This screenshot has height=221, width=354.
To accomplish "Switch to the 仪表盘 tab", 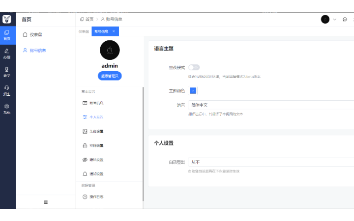I will pyautogui.click(x=83, y=31).
